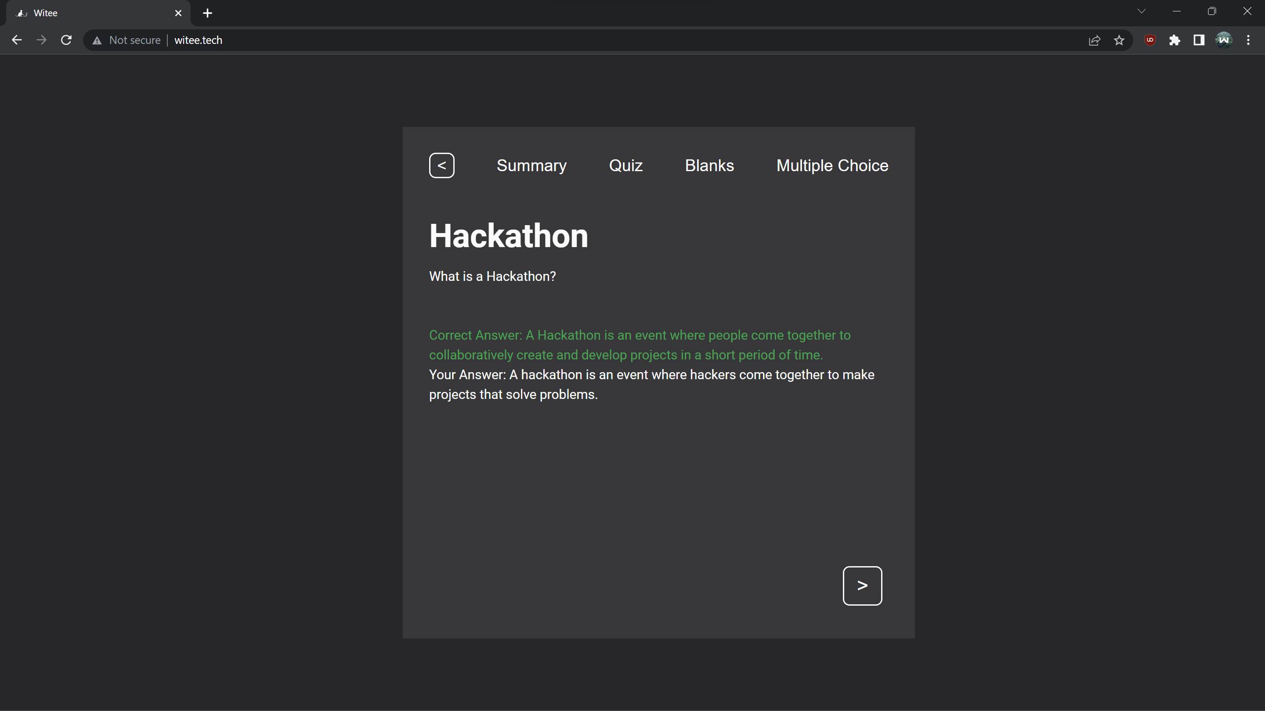Open the uBlock Origin extension icon

click(x=1149, y=40)
